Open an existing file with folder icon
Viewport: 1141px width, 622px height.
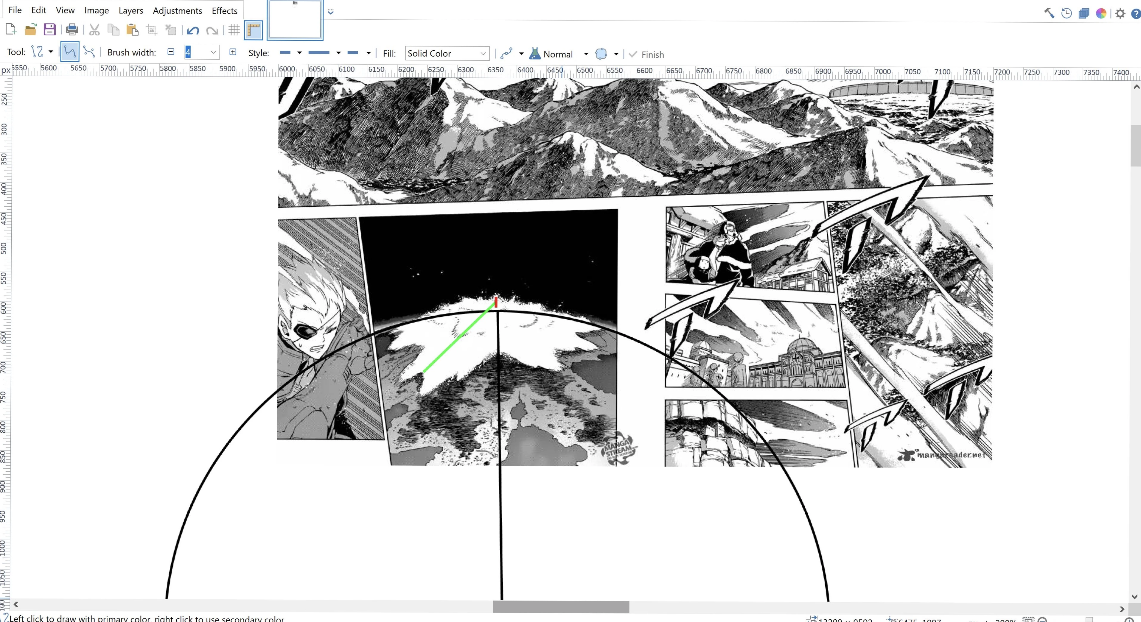[30, 30]
